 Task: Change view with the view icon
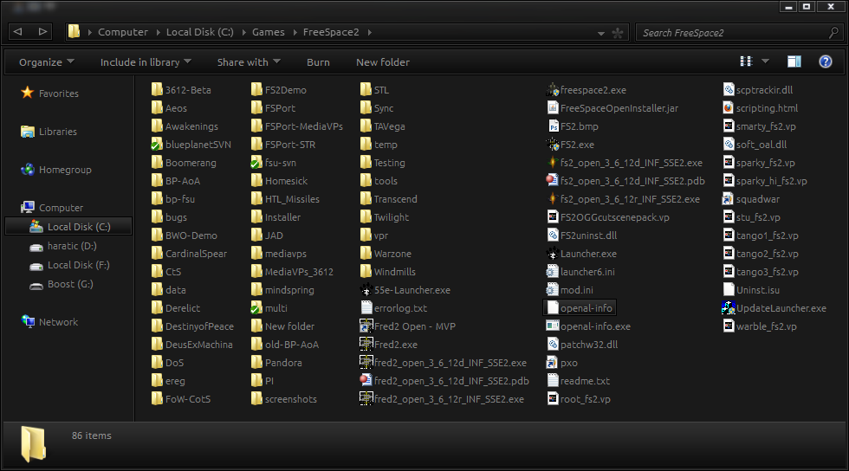746,61
